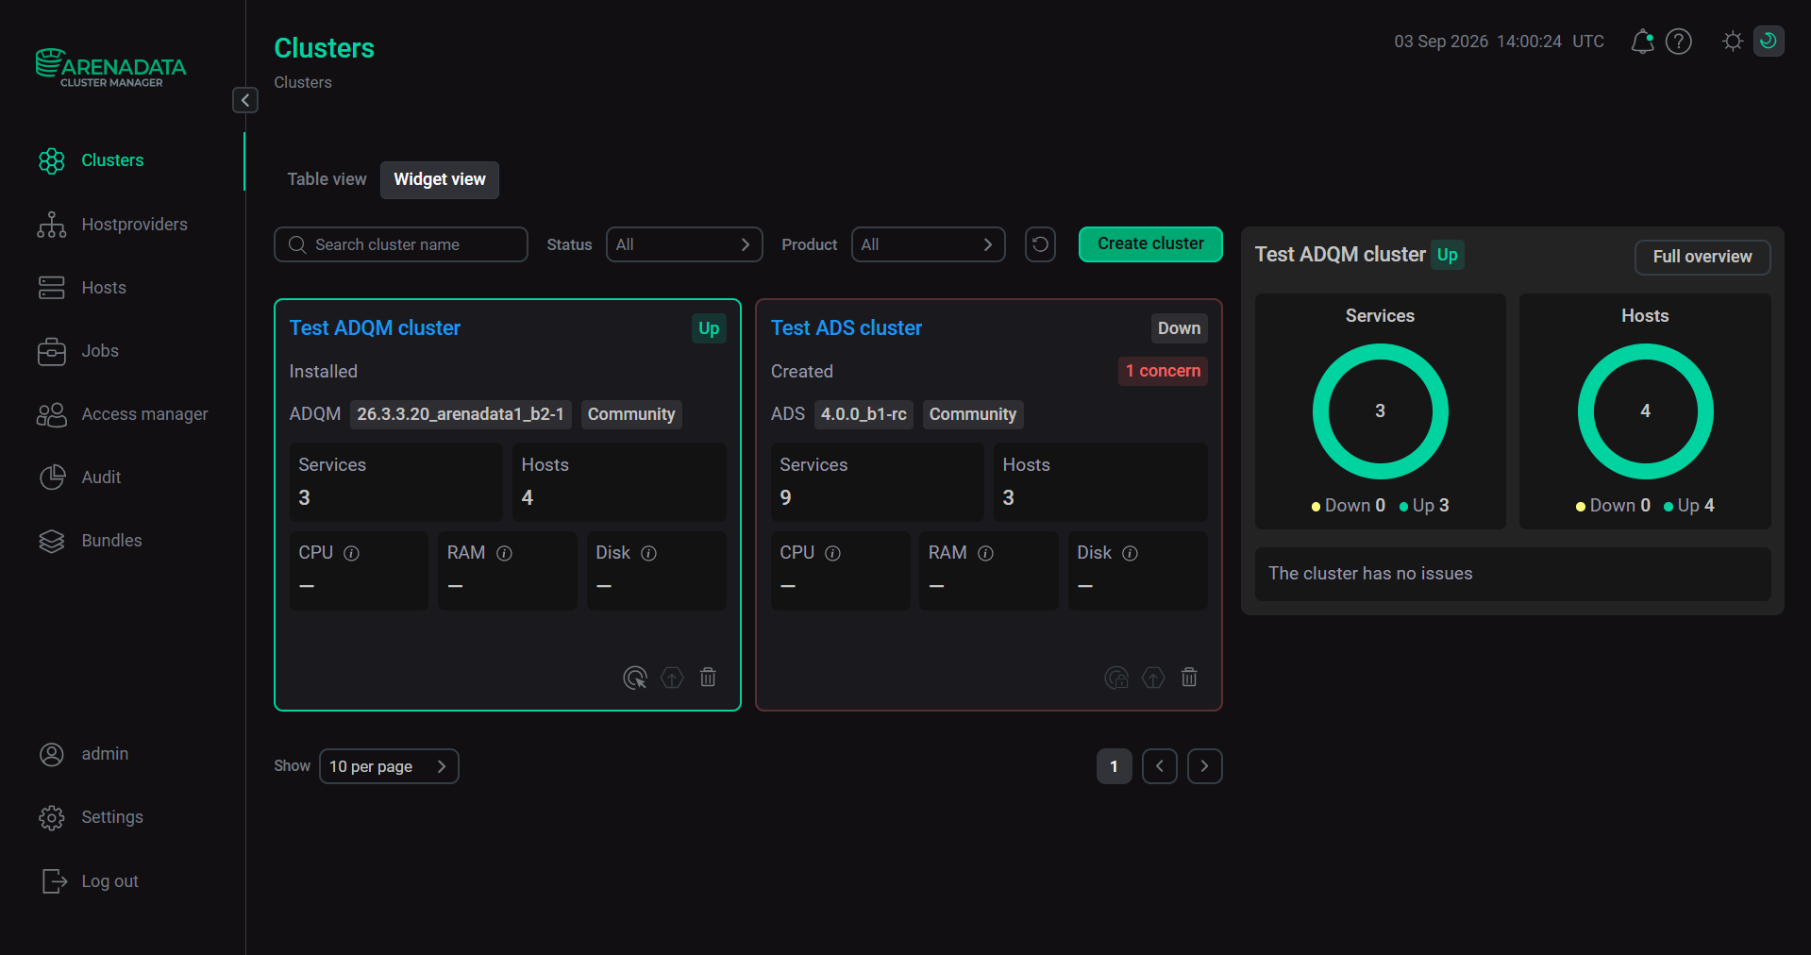Click upgrade icon on Test ADS card
This screenshot has height=955, width=1811.
click(x=1153, y=678)
